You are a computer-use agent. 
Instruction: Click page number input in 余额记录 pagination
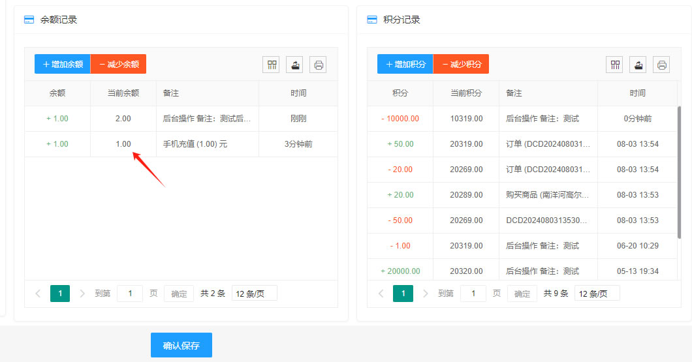(x=130, y=294)
